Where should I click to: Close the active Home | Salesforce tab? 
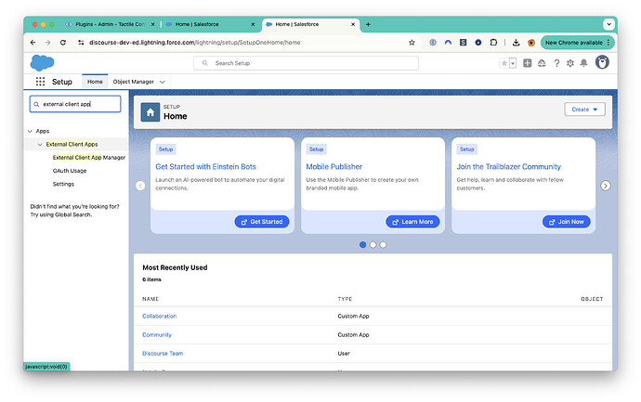(x=353, y=24)
